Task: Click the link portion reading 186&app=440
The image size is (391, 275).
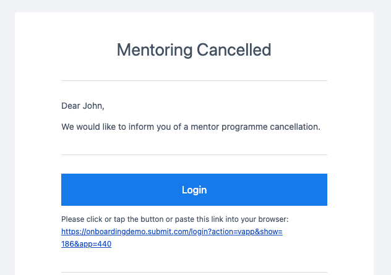Action: (x=86, y=244)
